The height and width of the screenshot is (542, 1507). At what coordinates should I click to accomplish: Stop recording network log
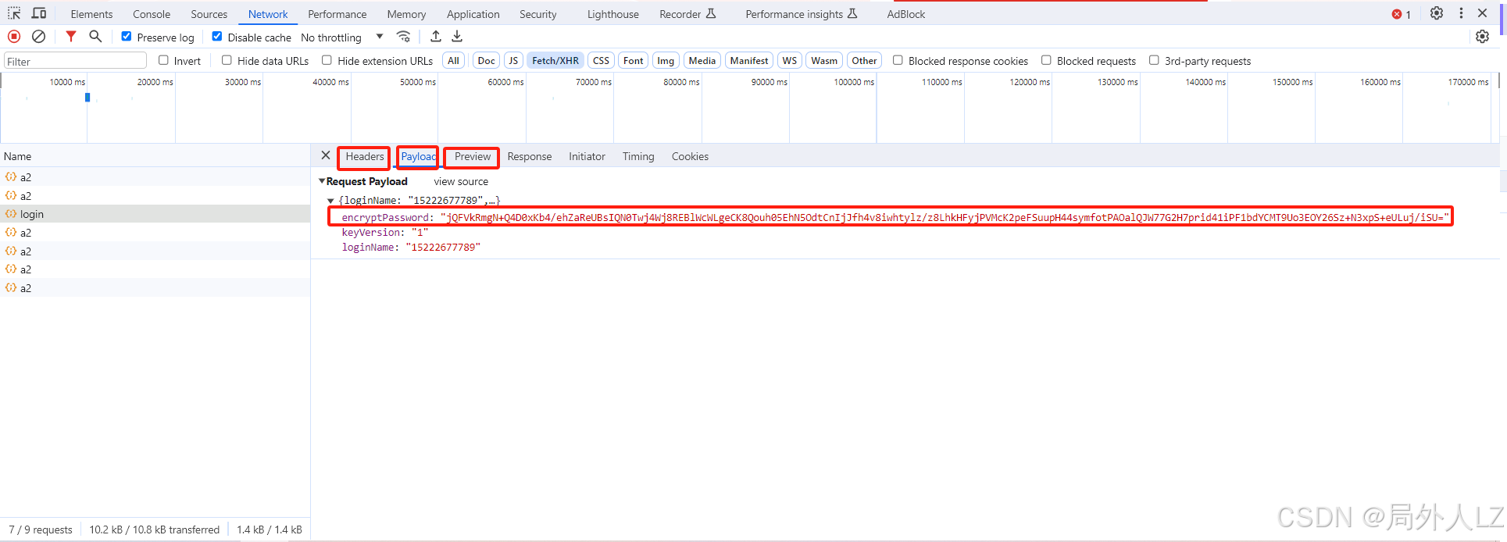[14, 36]
